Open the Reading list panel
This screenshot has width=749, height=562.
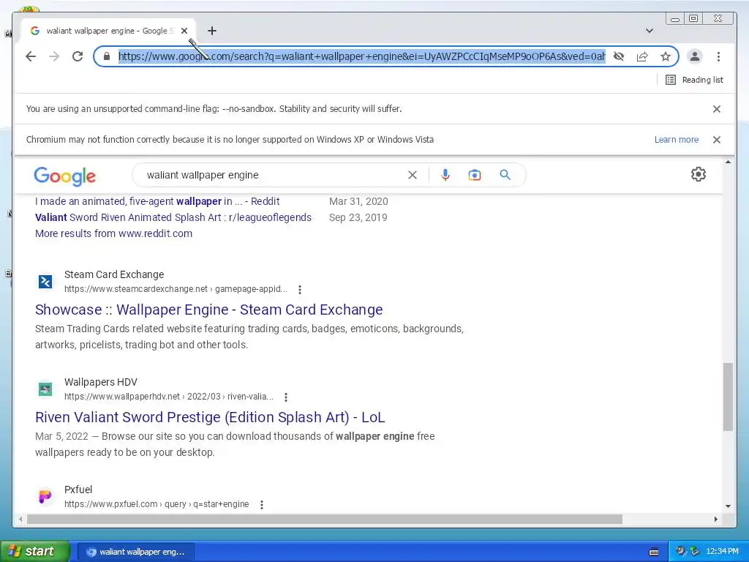(695, 80)
